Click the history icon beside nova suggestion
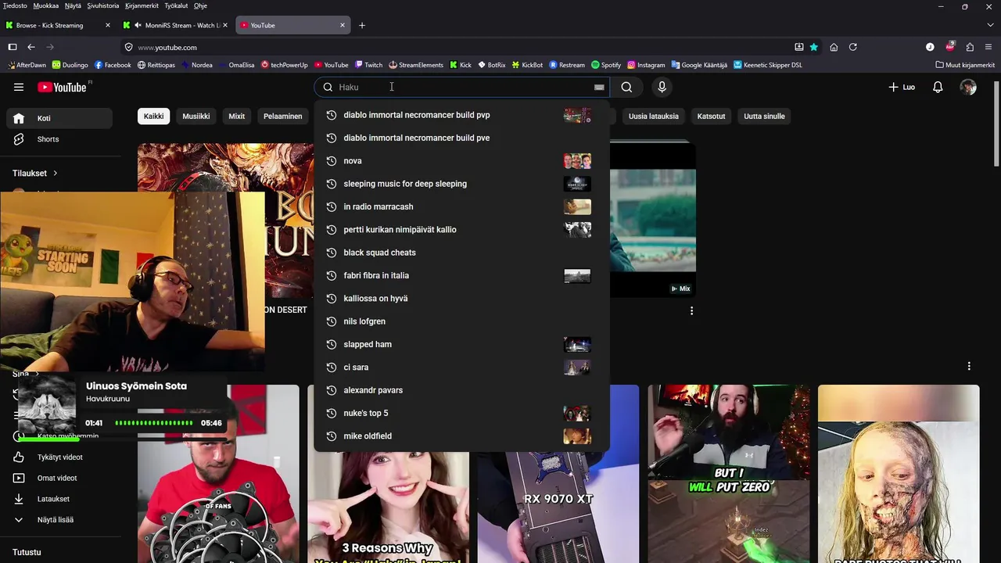 pos(331,161)
